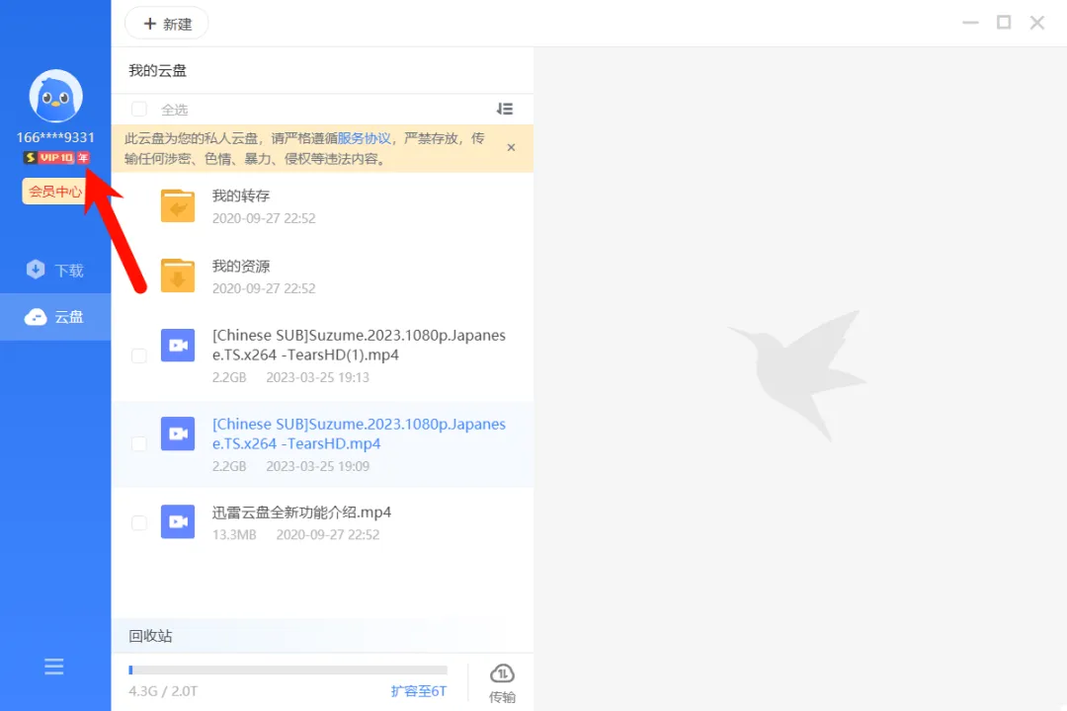Tick the 全选 select-all checkbox
Screen dimensions: 1067x711
tap(139, 109)
